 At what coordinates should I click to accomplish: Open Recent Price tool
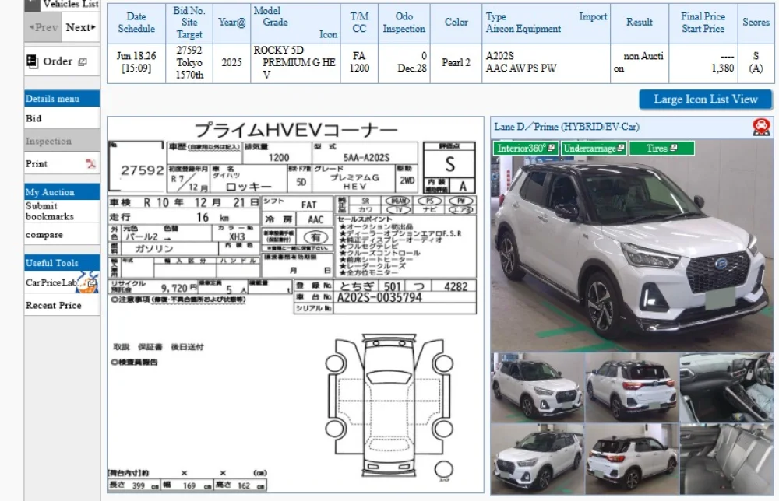click(62, 305)
